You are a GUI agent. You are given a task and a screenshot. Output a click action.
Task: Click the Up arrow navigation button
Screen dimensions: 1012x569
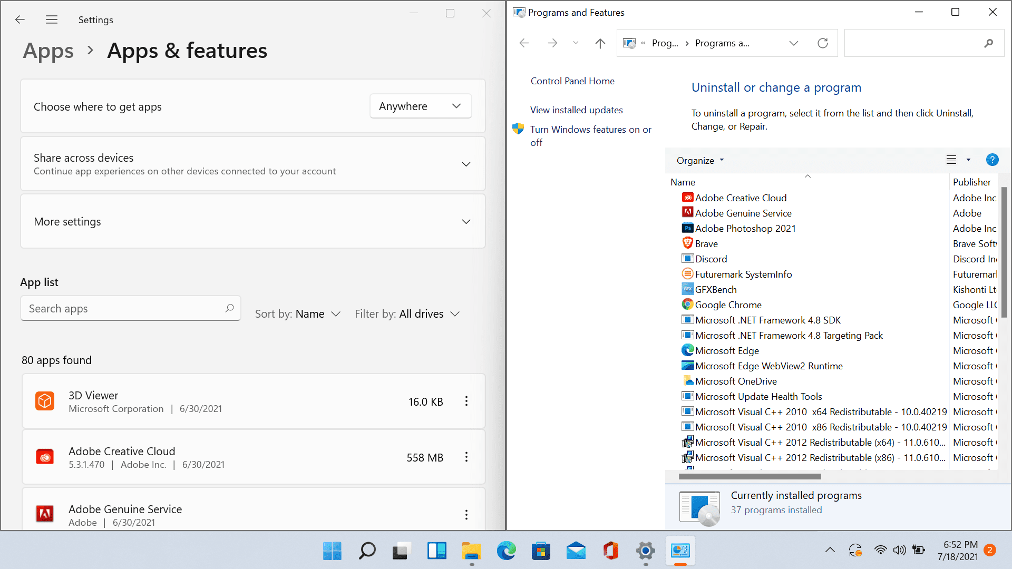coord(600,43)
